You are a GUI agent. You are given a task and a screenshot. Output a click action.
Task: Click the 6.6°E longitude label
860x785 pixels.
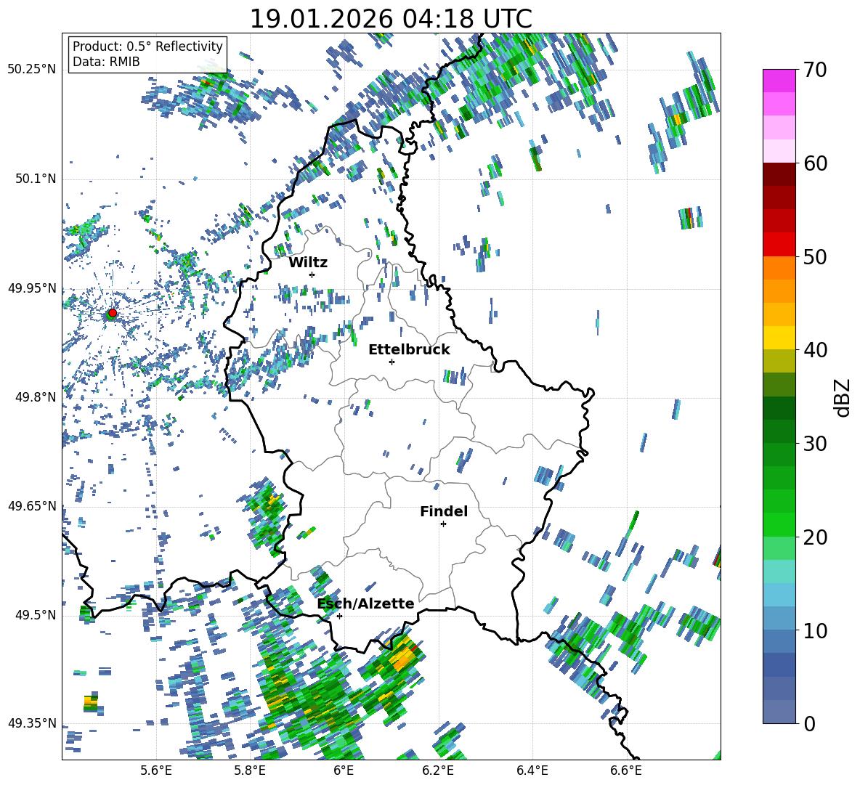[626, 770]
